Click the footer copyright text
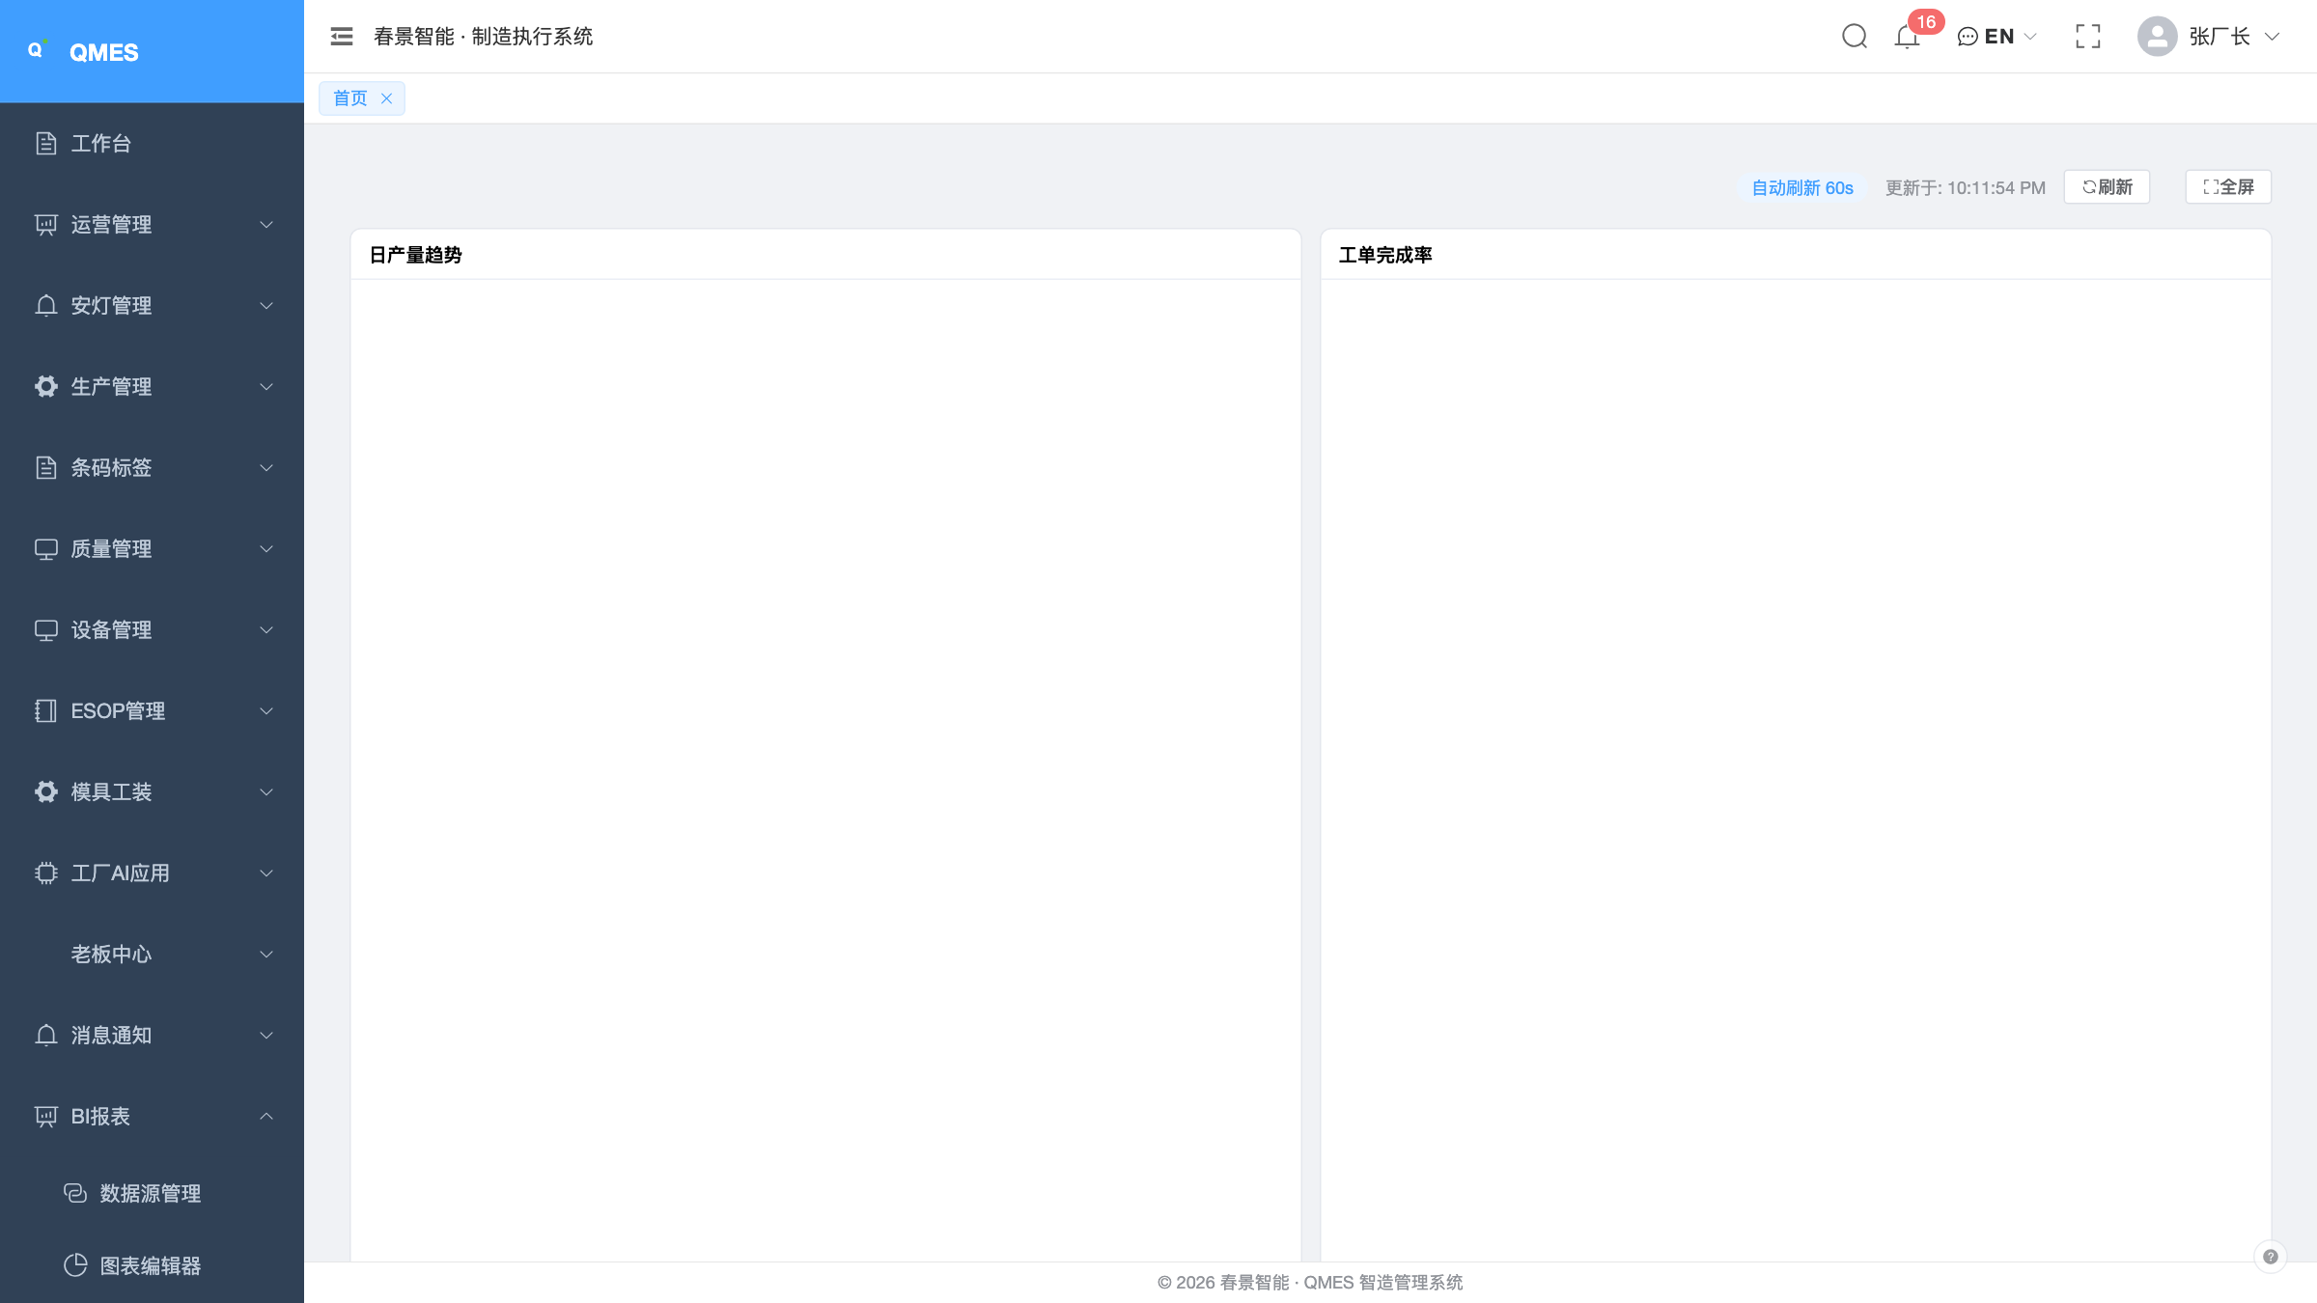Image resolution: width=2317 pixels, height=1303 pixels. pyautogui.click(x=1310, y=1283)
